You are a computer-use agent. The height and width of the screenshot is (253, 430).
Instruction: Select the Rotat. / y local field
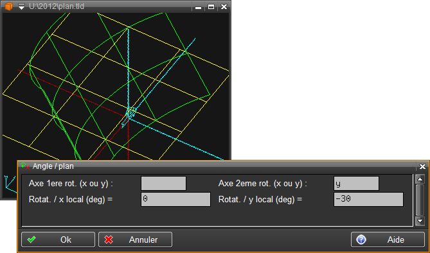coord(368,199)
